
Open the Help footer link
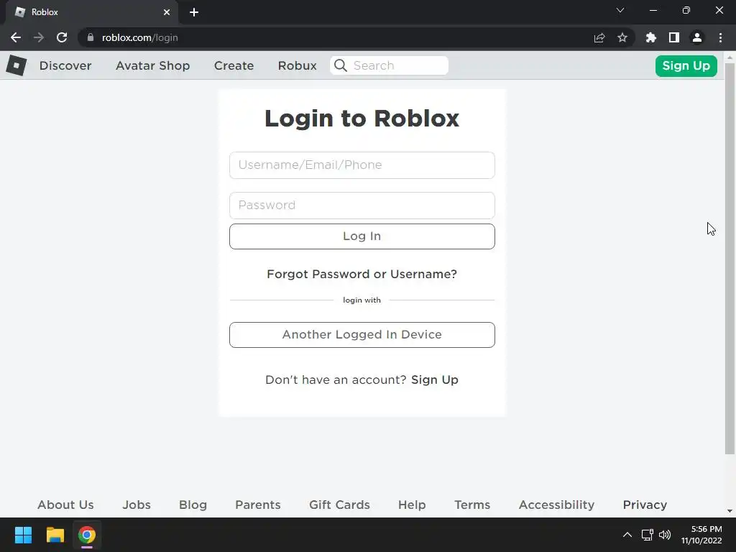412,505
